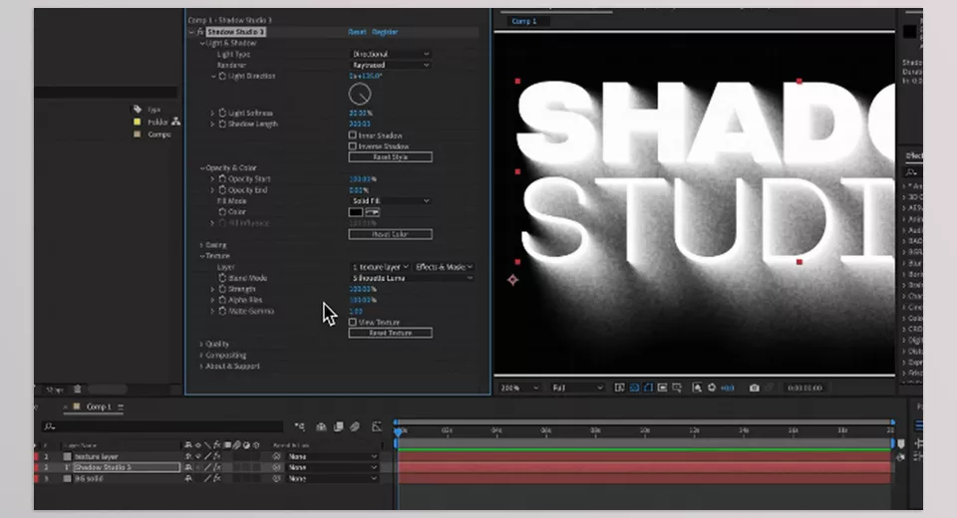The width and height of the screenshot is (957, 518).
Task: Click the graph editor icon in timeline
Action: pyautogui.click(x=377, y=426)
